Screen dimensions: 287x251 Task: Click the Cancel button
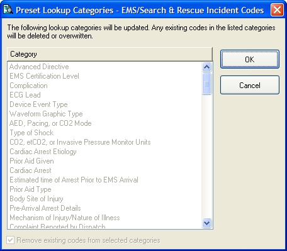point(250,85)
